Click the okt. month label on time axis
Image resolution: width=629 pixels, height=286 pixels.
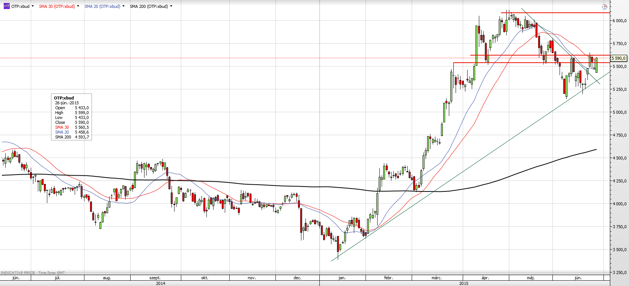(x=205, y=278)
